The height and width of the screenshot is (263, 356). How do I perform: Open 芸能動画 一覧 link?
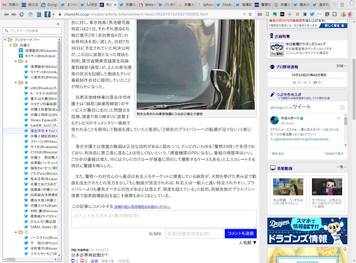tap(341, 167)
